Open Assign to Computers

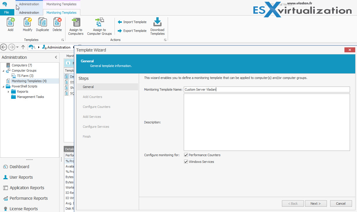click(x=76, y=23)
